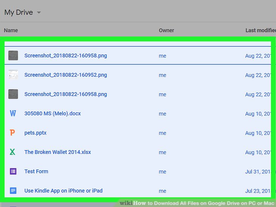Click the Jul 23 date of Use Kindle App
The height and width of the screenshot is (207, 276).
click(x=258, y=191)
